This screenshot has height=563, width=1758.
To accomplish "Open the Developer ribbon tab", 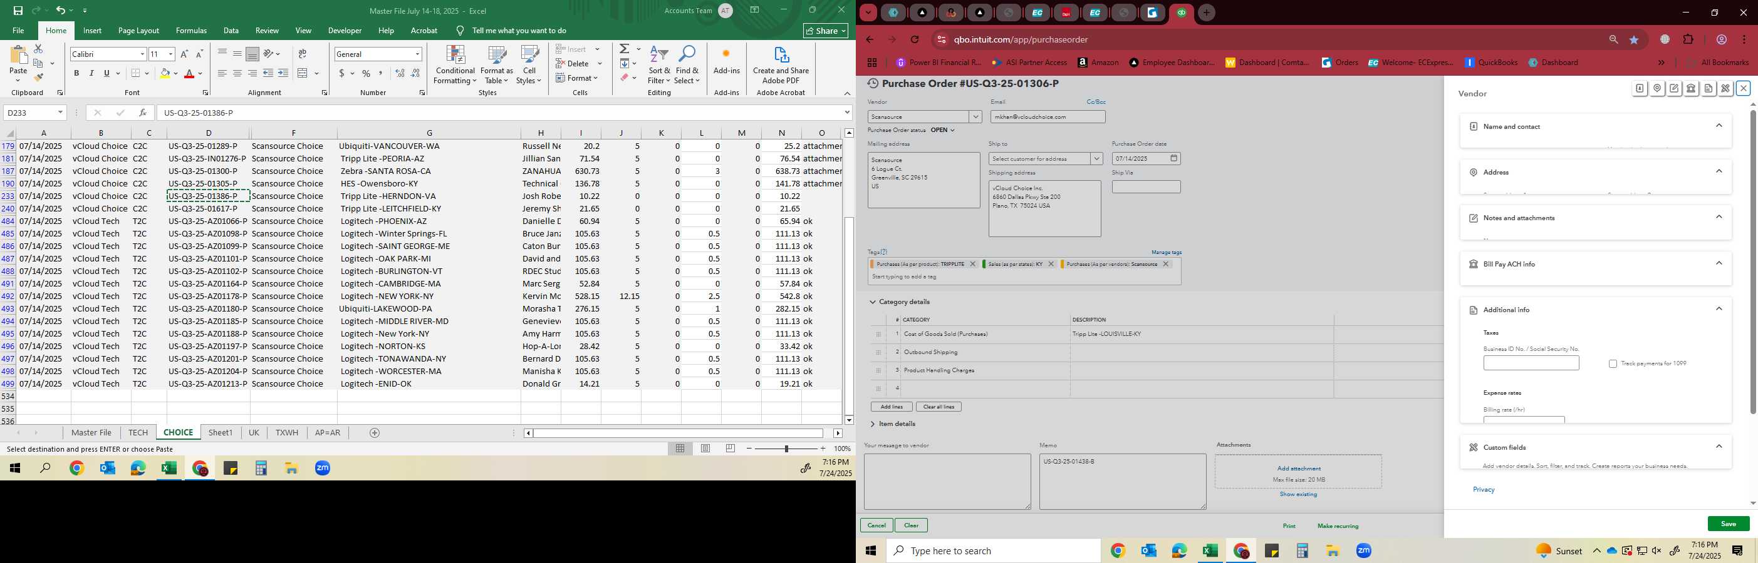I will coord(345,31).
